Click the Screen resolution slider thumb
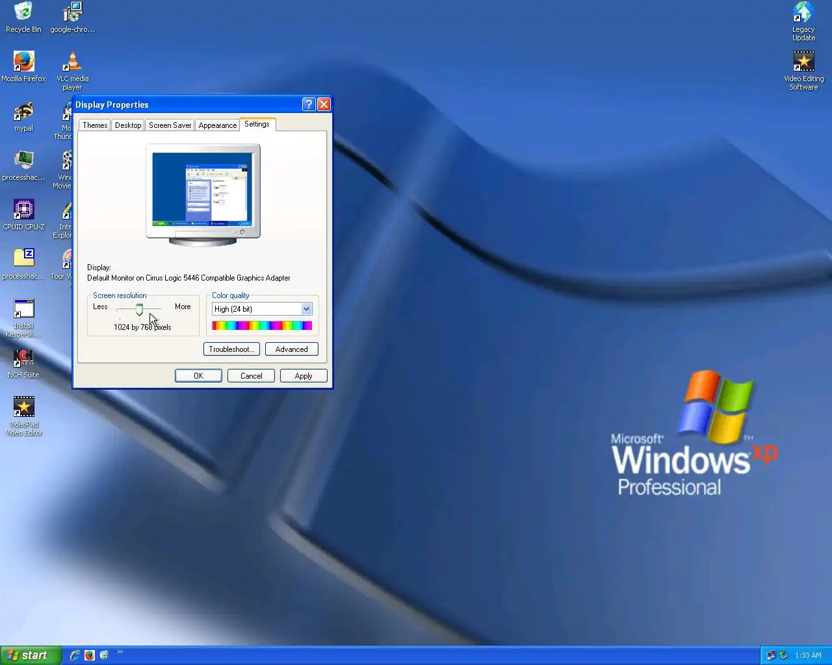The image size is (832, 665). [x=139, y=310]
